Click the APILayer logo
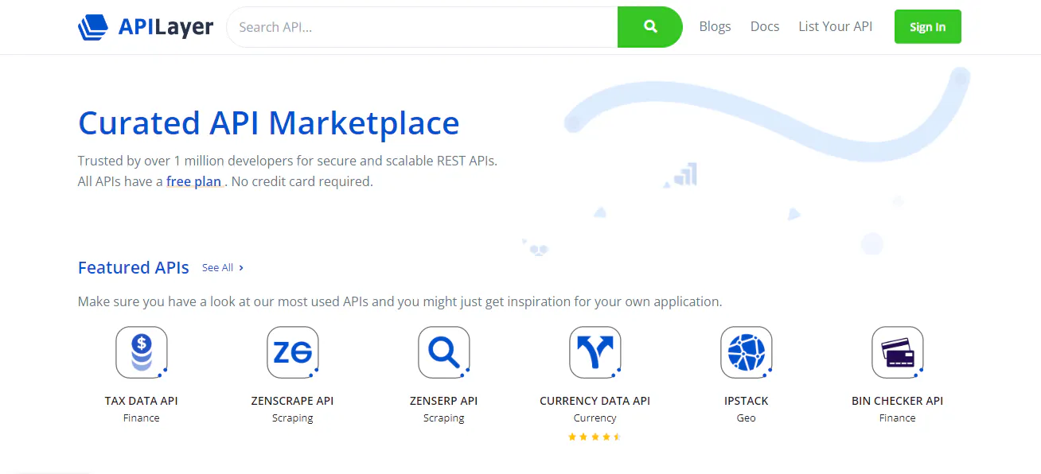Viewport: 1041px width, 474px height. click(x=146, y=26)
